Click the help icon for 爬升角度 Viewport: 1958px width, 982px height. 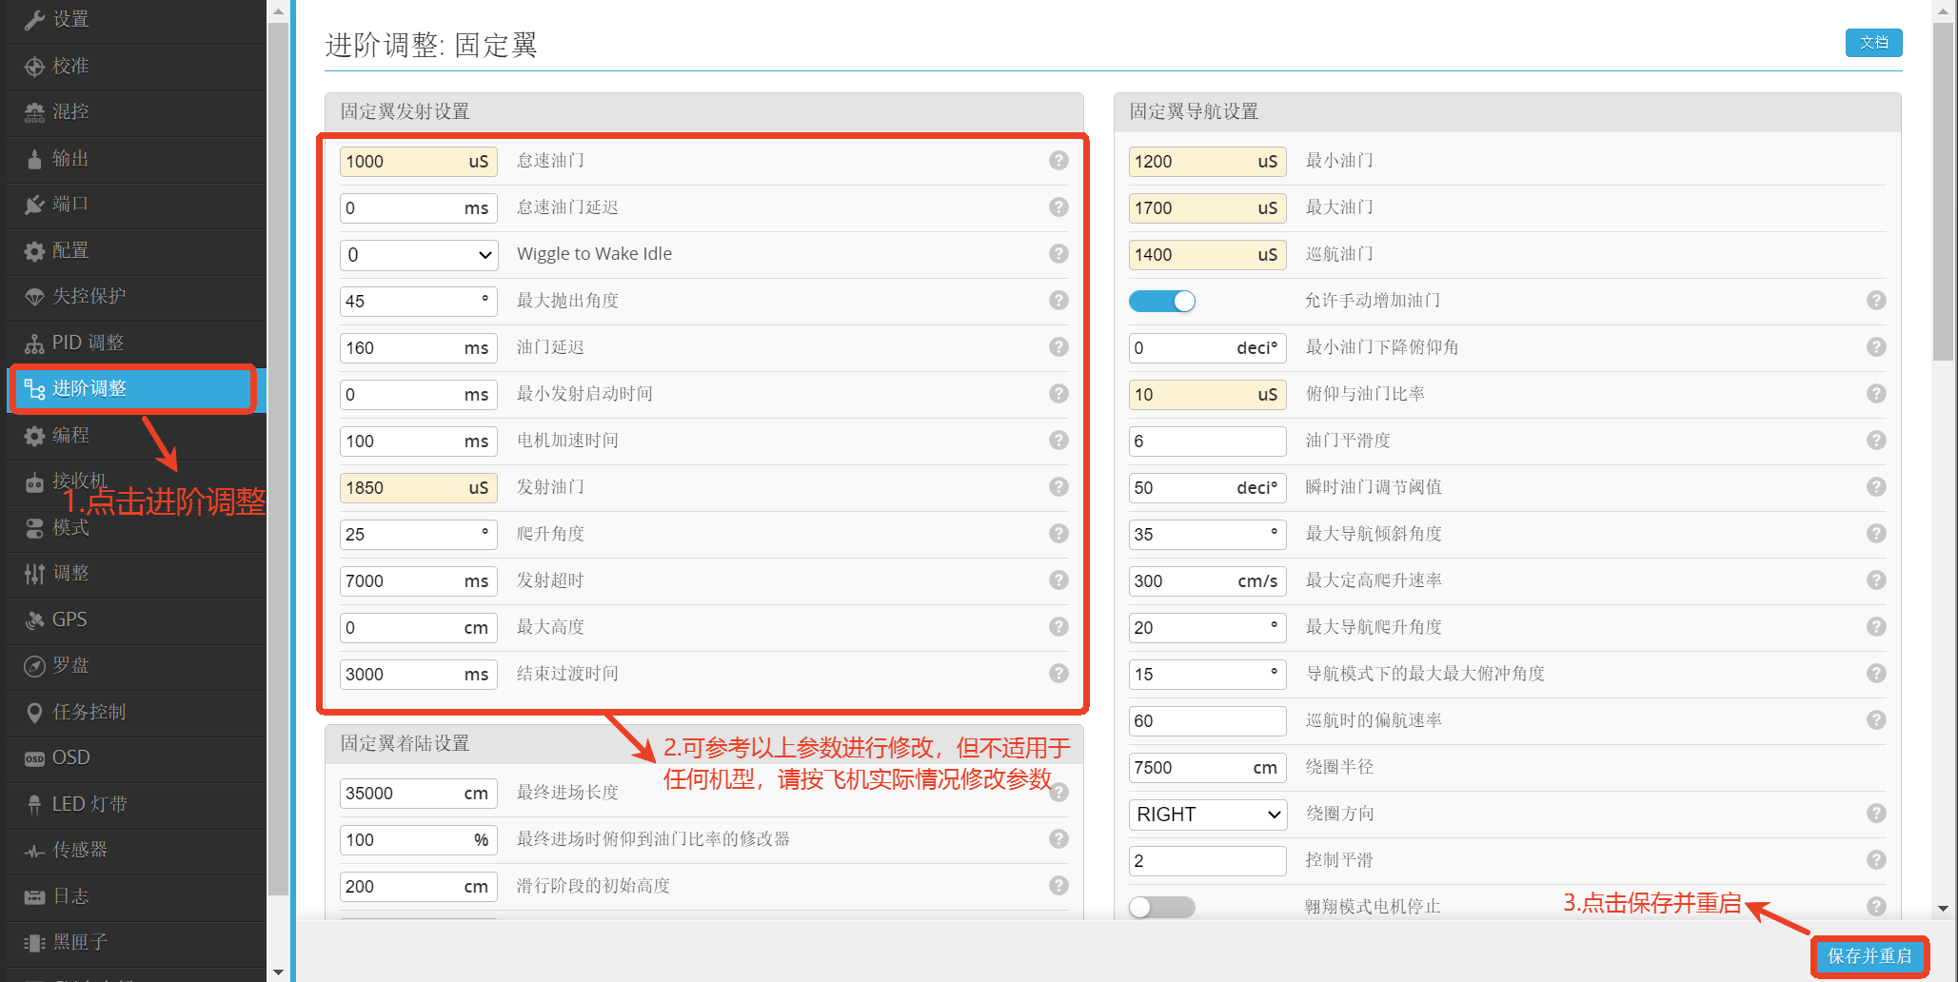(x=1058, y=534)
